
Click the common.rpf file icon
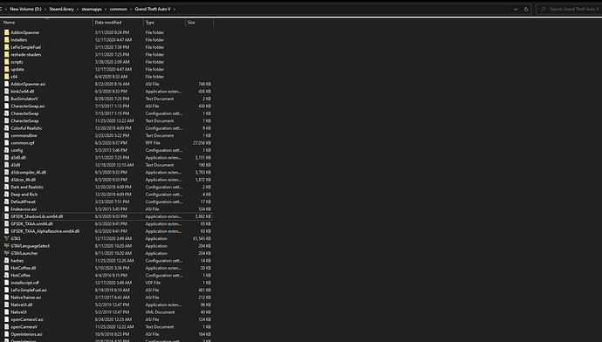tap(6, 143)
